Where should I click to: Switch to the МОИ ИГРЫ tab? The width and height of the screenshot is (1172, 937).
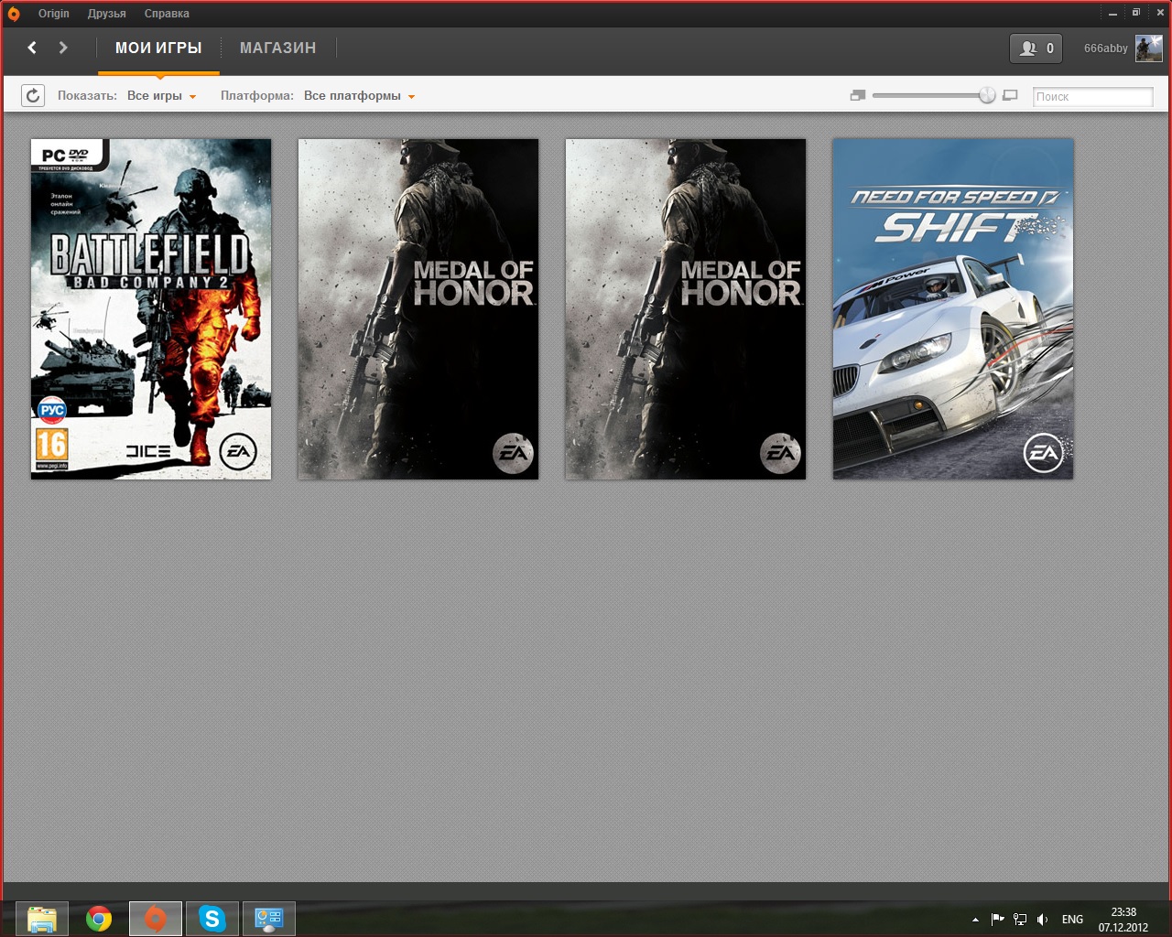pos(158,48)
